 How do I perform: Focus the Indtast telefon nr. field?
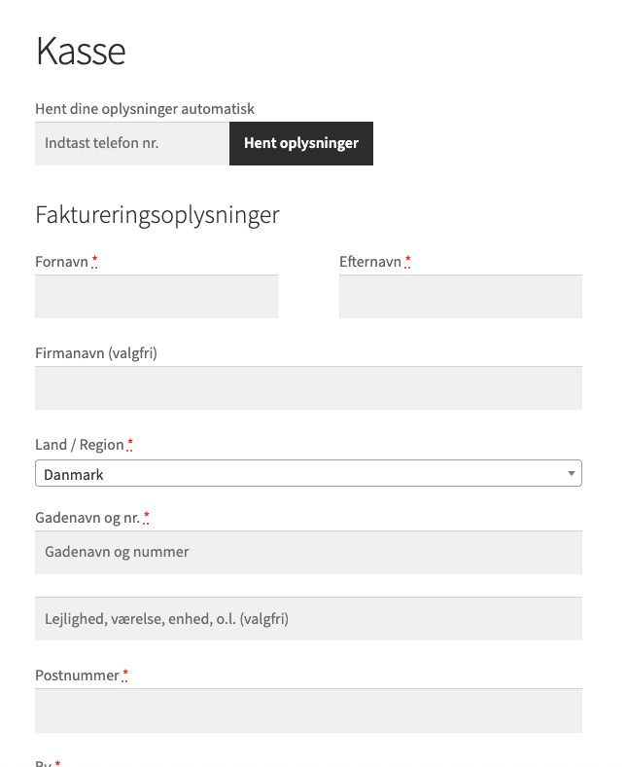click(132, 143)
